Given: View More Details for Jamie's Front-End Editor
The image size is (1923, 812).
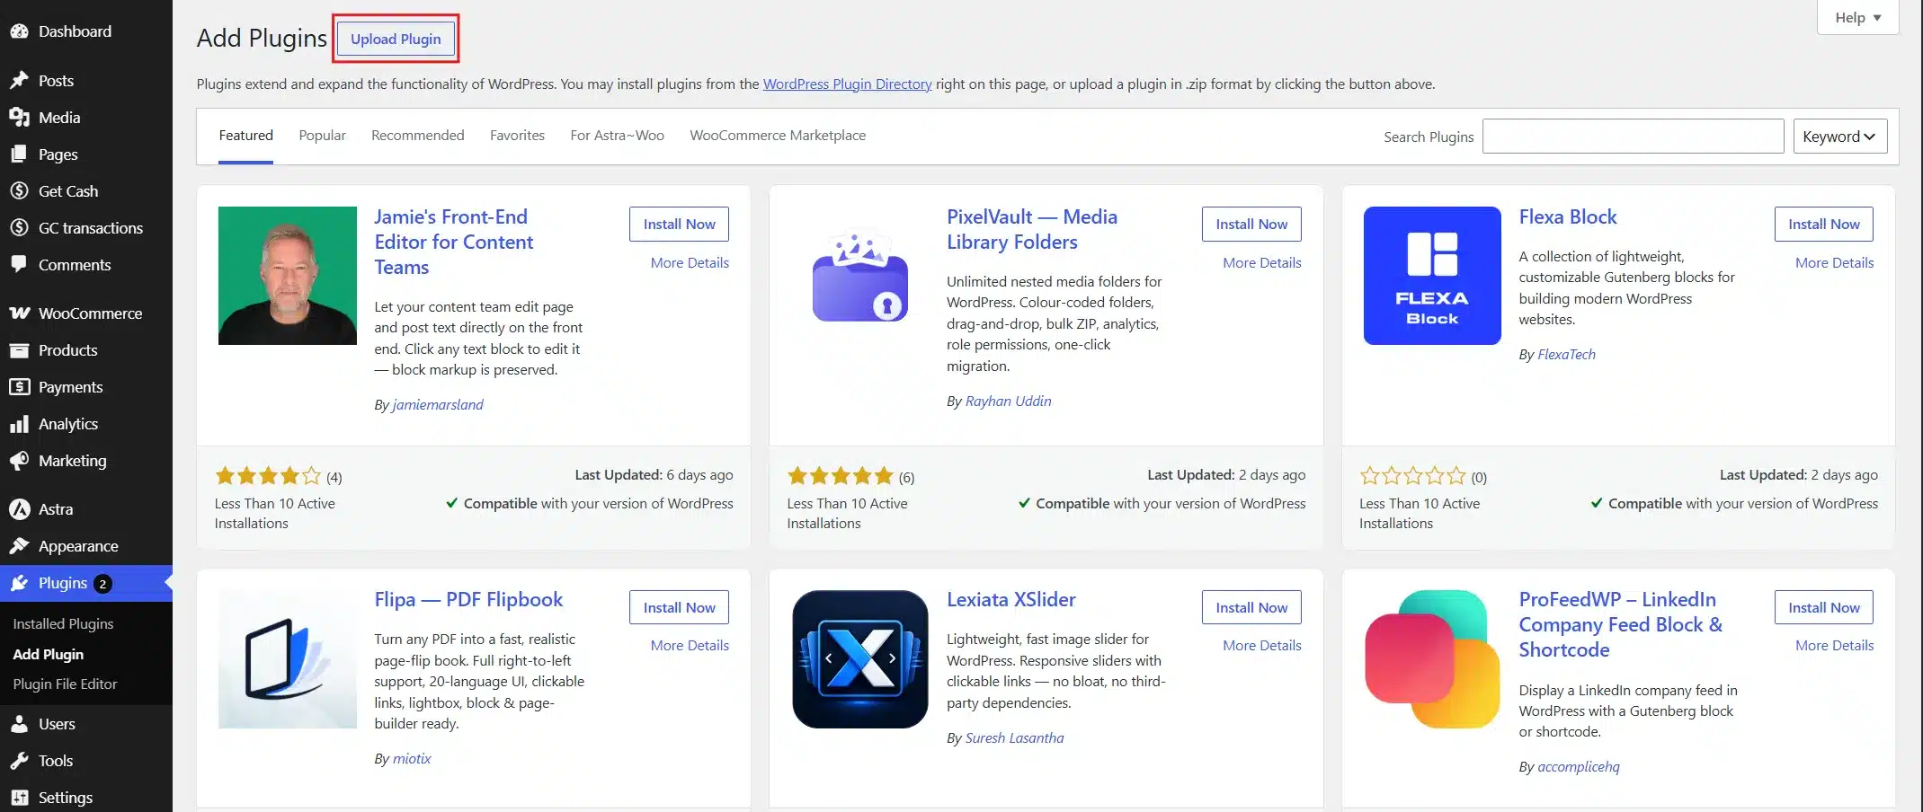Looking at the screenshot, I should pyautogui.click(x=690, y=263).
